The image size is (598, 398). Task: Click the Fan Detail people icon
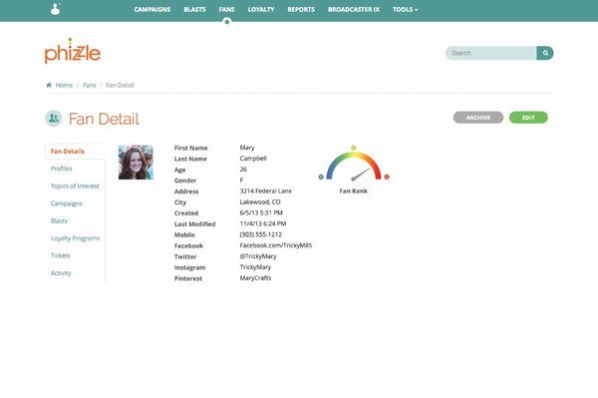(54, 119)
